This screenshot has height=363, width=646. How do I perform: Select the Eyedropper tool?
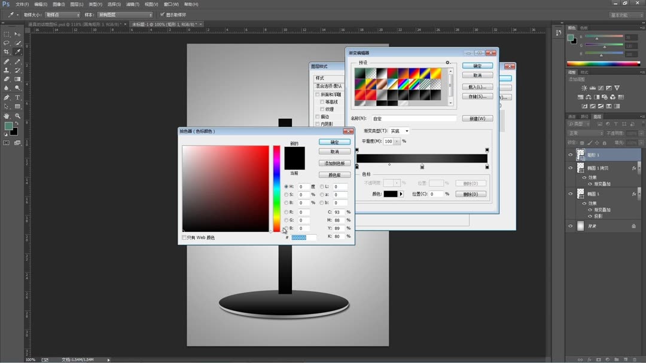point(17,51)
